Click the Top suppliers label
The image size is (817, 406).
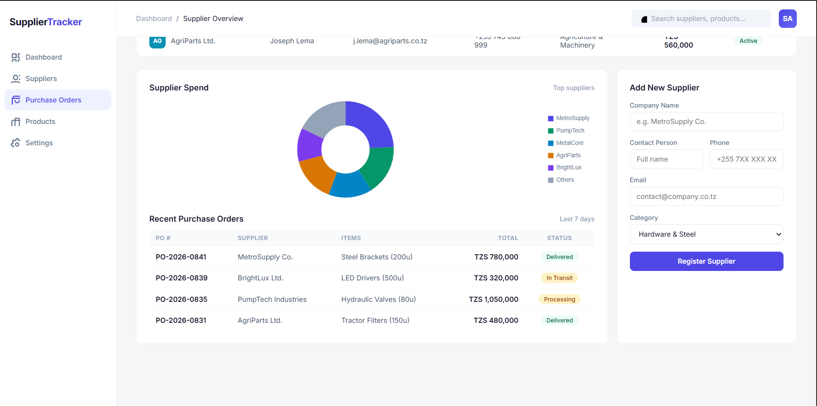(x=573, y=88)
